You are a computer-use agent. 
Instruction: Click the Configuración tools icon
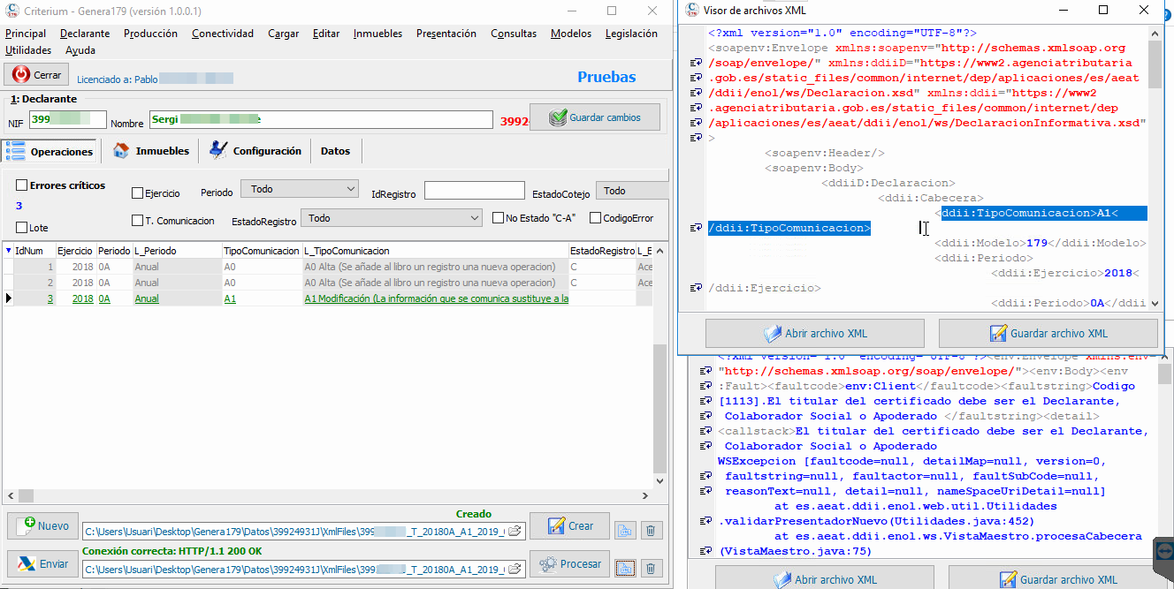pyautogui.click(x=217, y=151)
